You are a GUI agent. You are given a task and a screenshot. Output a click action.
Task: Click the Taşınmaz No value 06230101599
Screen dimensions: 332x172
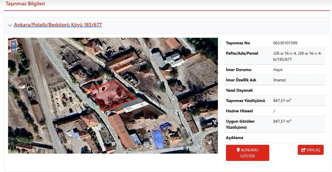[x=285, y=43]
